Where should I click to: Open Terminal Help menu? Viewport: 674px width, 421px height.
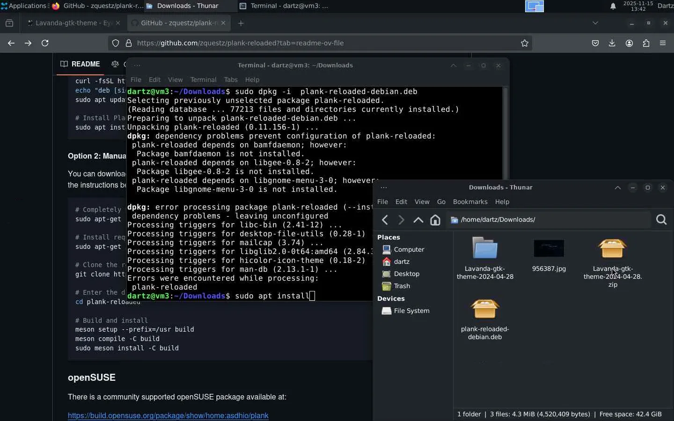pyautogui.click(x=252, y=80)
